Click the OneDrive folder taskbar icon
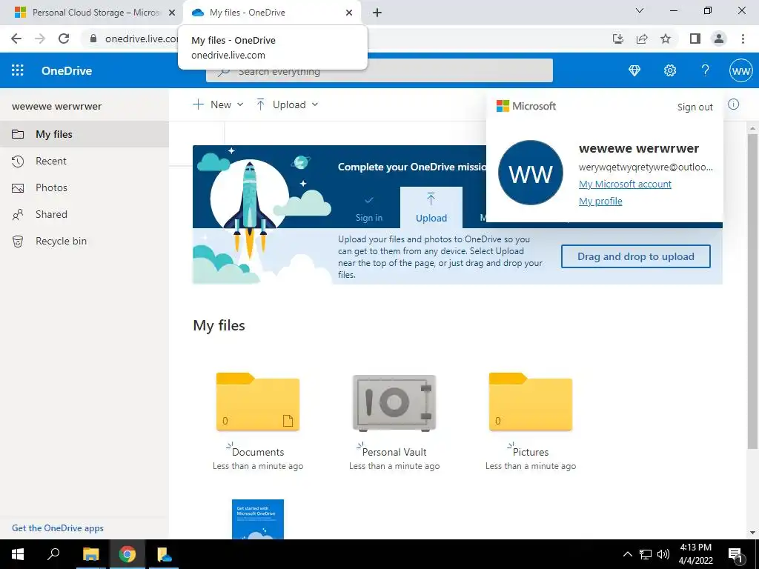The height and width of the screenshot is (569, 759). coord(164,554)
